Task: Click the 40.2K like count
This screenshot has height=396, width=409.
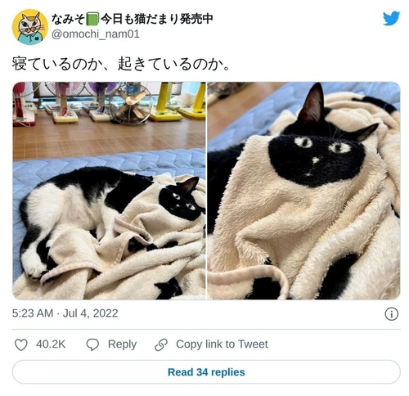Action: (51, 344)
